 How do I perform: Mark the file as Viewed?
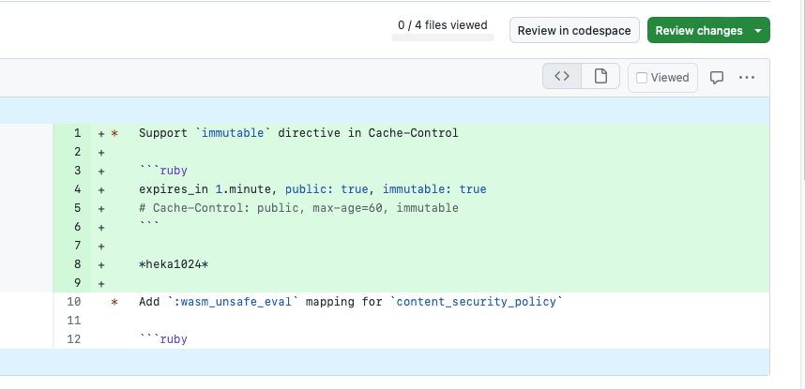662,78
